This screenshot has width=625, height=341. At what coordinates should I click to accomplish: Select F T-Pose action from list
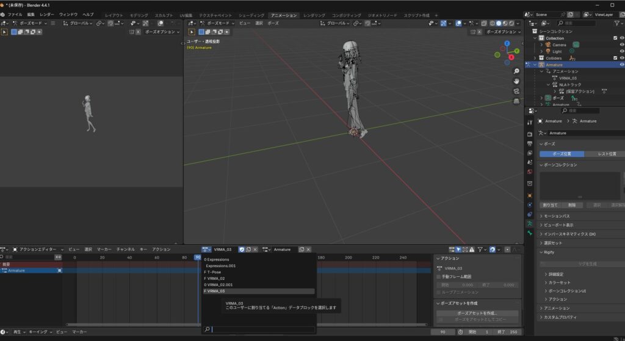pos(213,272)
